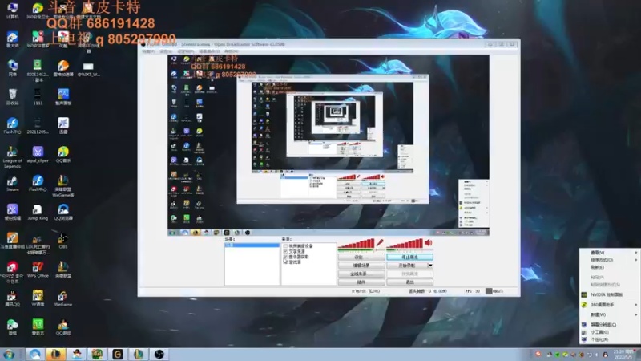The height and width of the screenshot is (361, 641).
Task: Select the 爱奇艺 desktop icon
Action: click(38, 327)
